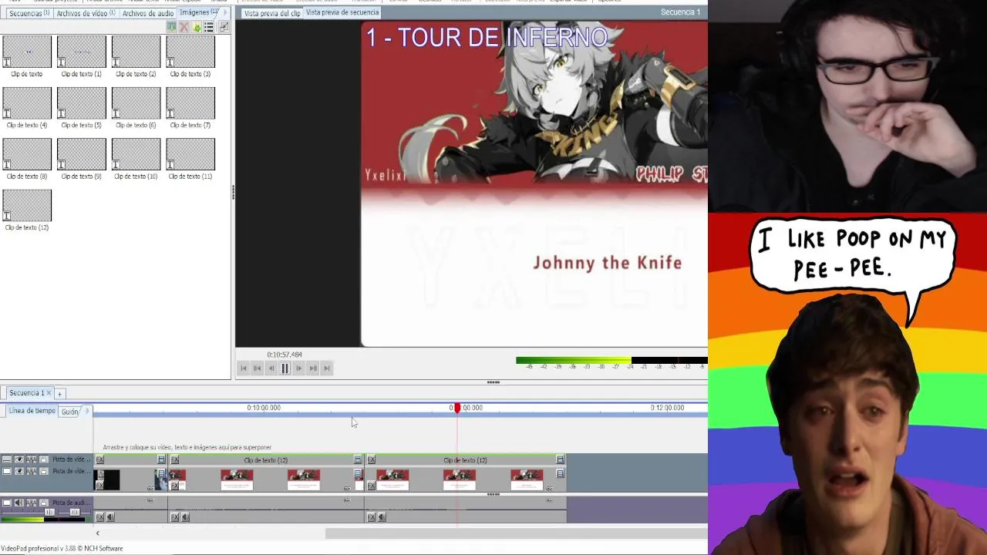
Task: Collapse the audio track
Action: [7, 503]
